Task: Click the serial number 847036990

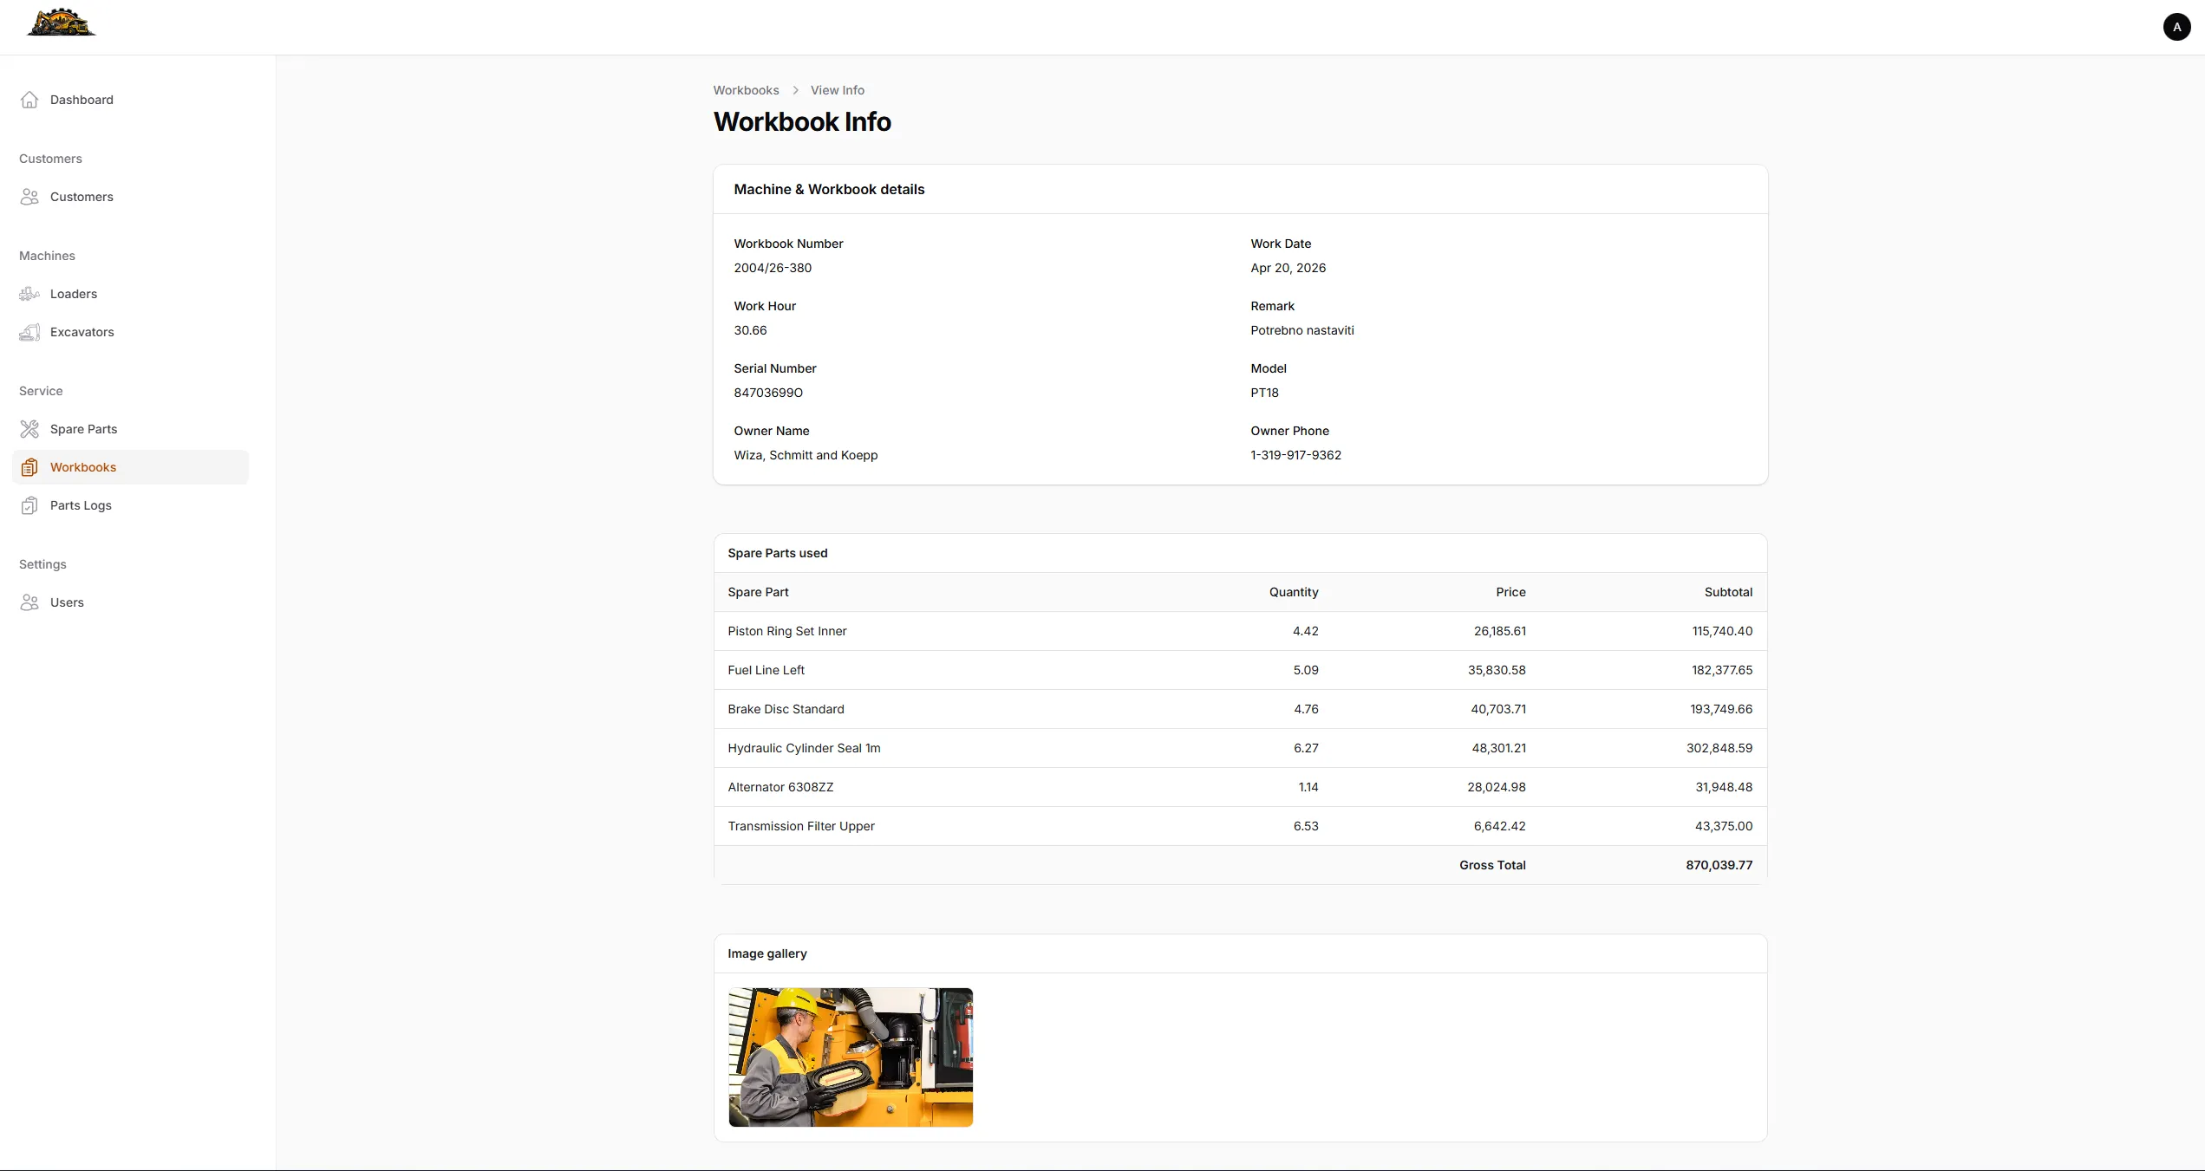Action: pos(768,393)
